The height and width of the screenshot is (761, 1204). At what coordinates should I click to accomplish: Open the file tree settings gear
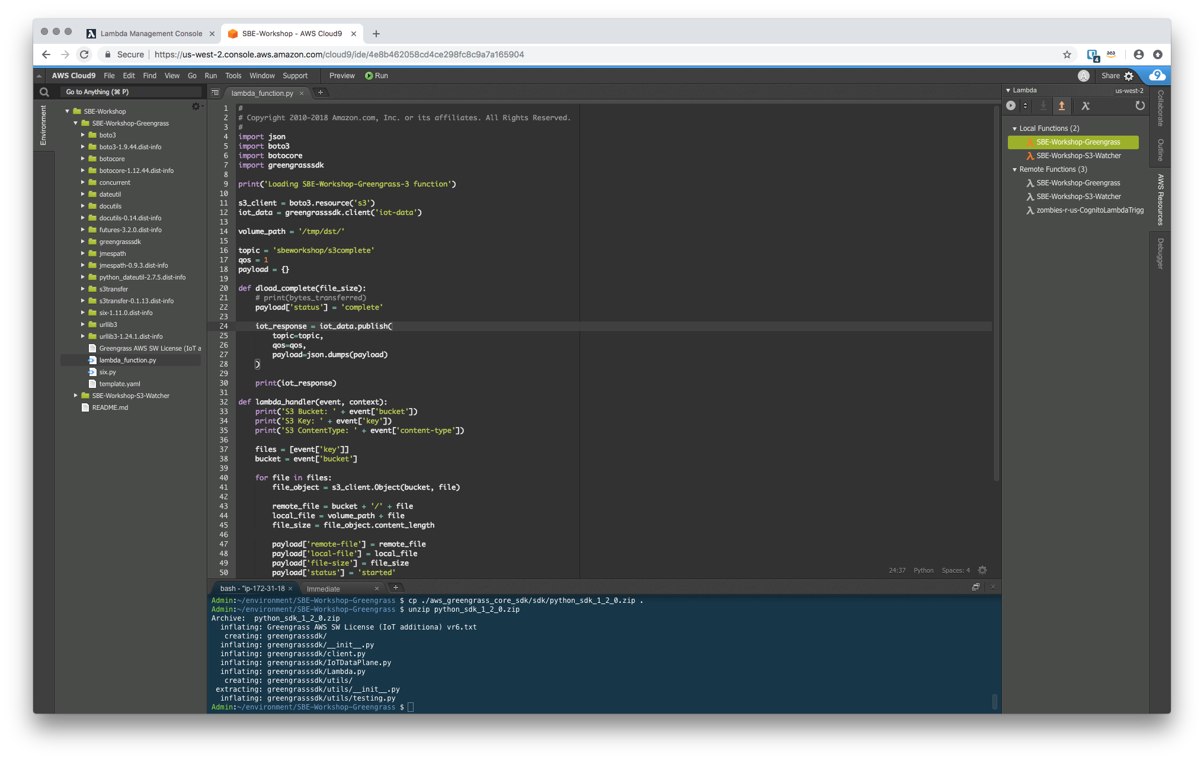pyautogui.click(x=196, y=107)
